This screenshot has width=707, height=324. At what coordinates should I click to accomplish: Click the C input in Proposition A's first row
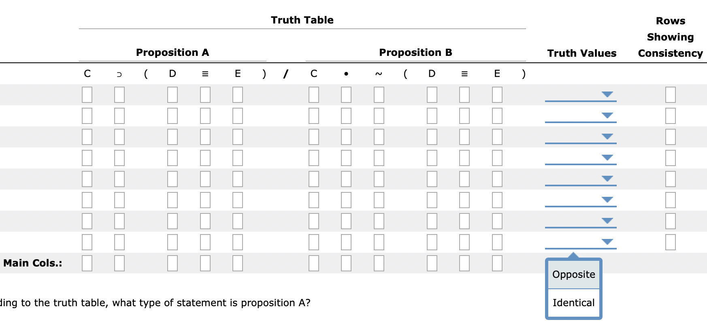pyautogui.click(x=87, y=95)
